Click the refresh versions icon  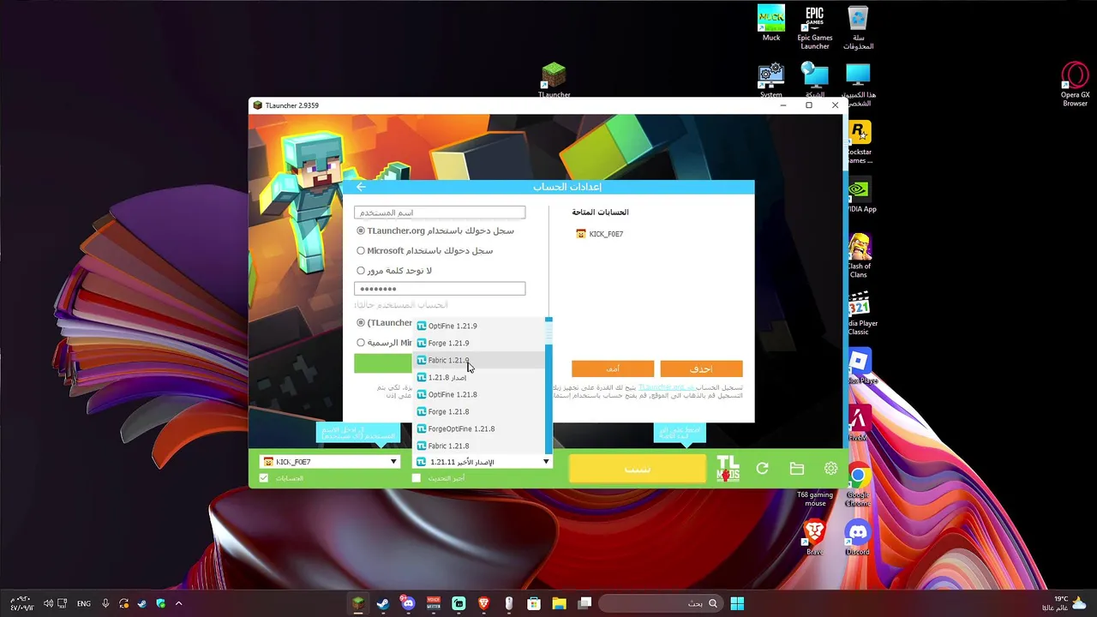[x=762, y=469]
